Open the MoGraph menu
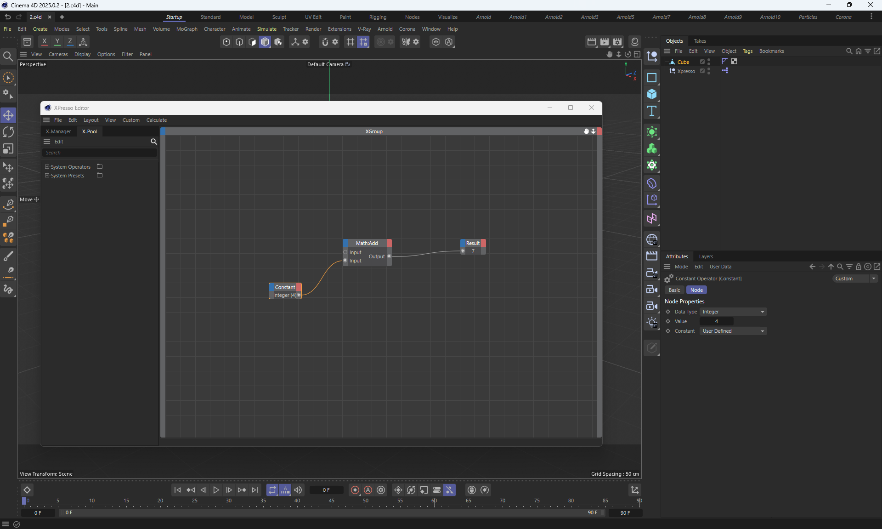 point(187,29)
